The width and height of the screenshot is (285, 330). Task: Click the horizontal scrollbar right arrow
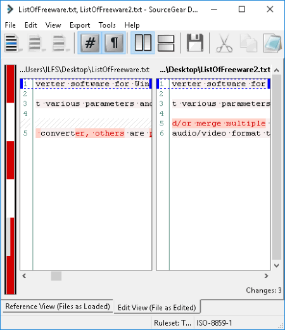pyautogui.click(x=266, y=276)
